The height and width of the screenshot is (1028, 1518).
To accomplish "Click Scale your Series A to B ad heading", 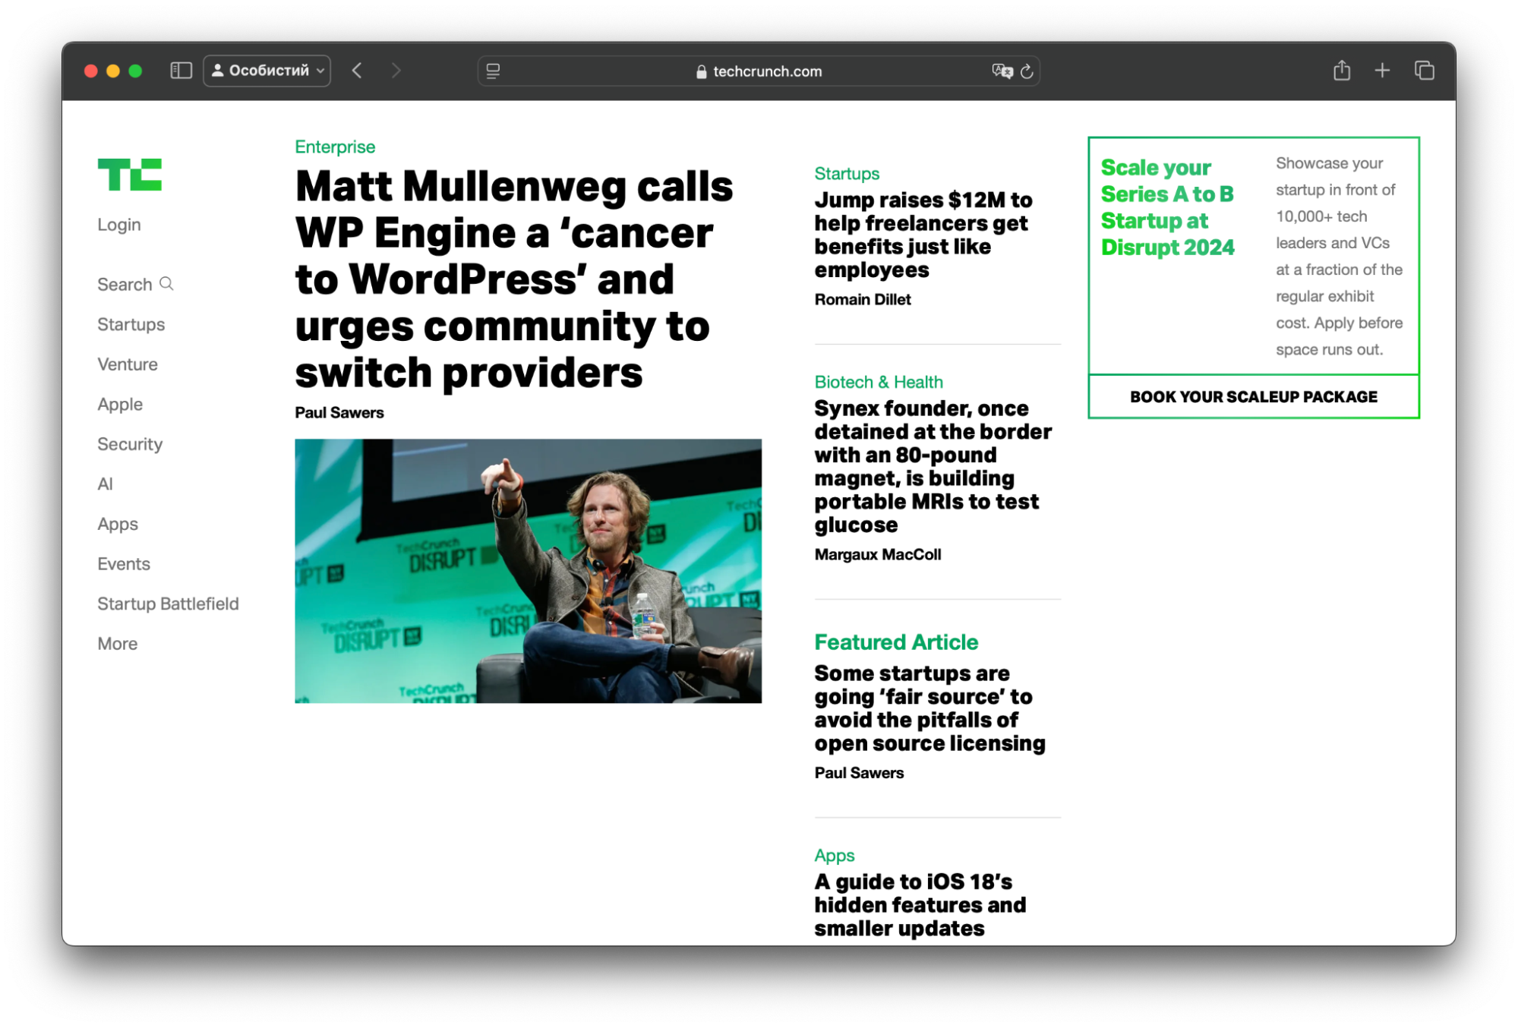I will tap(1168, 207).
